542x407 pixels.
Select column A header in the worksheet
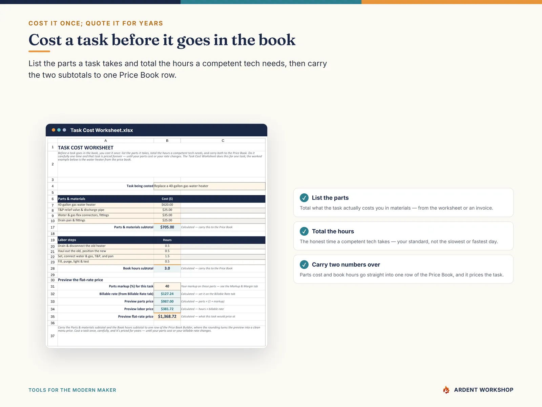(106, 140)
